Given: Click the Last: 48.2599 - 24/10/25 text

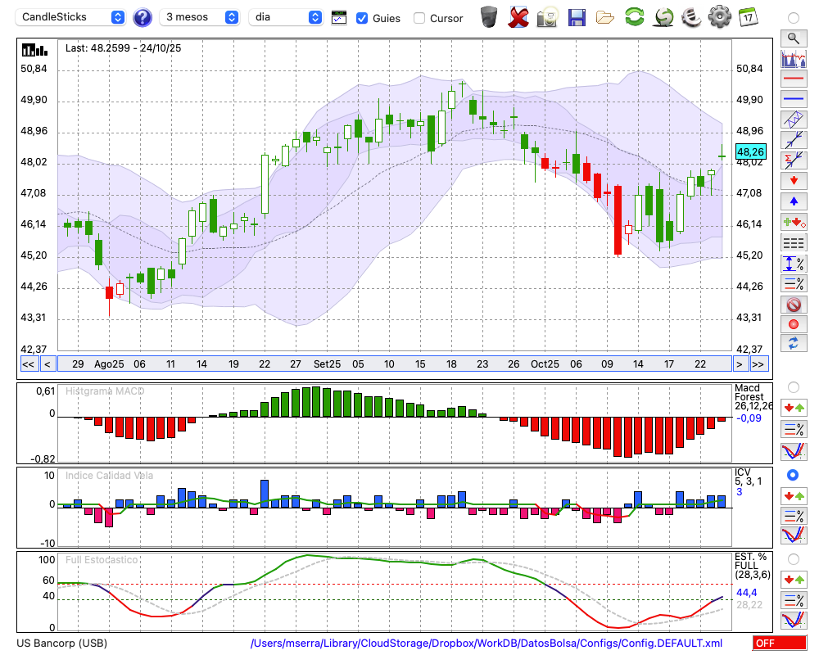Looking at the screenshot, I should (124, 48).
